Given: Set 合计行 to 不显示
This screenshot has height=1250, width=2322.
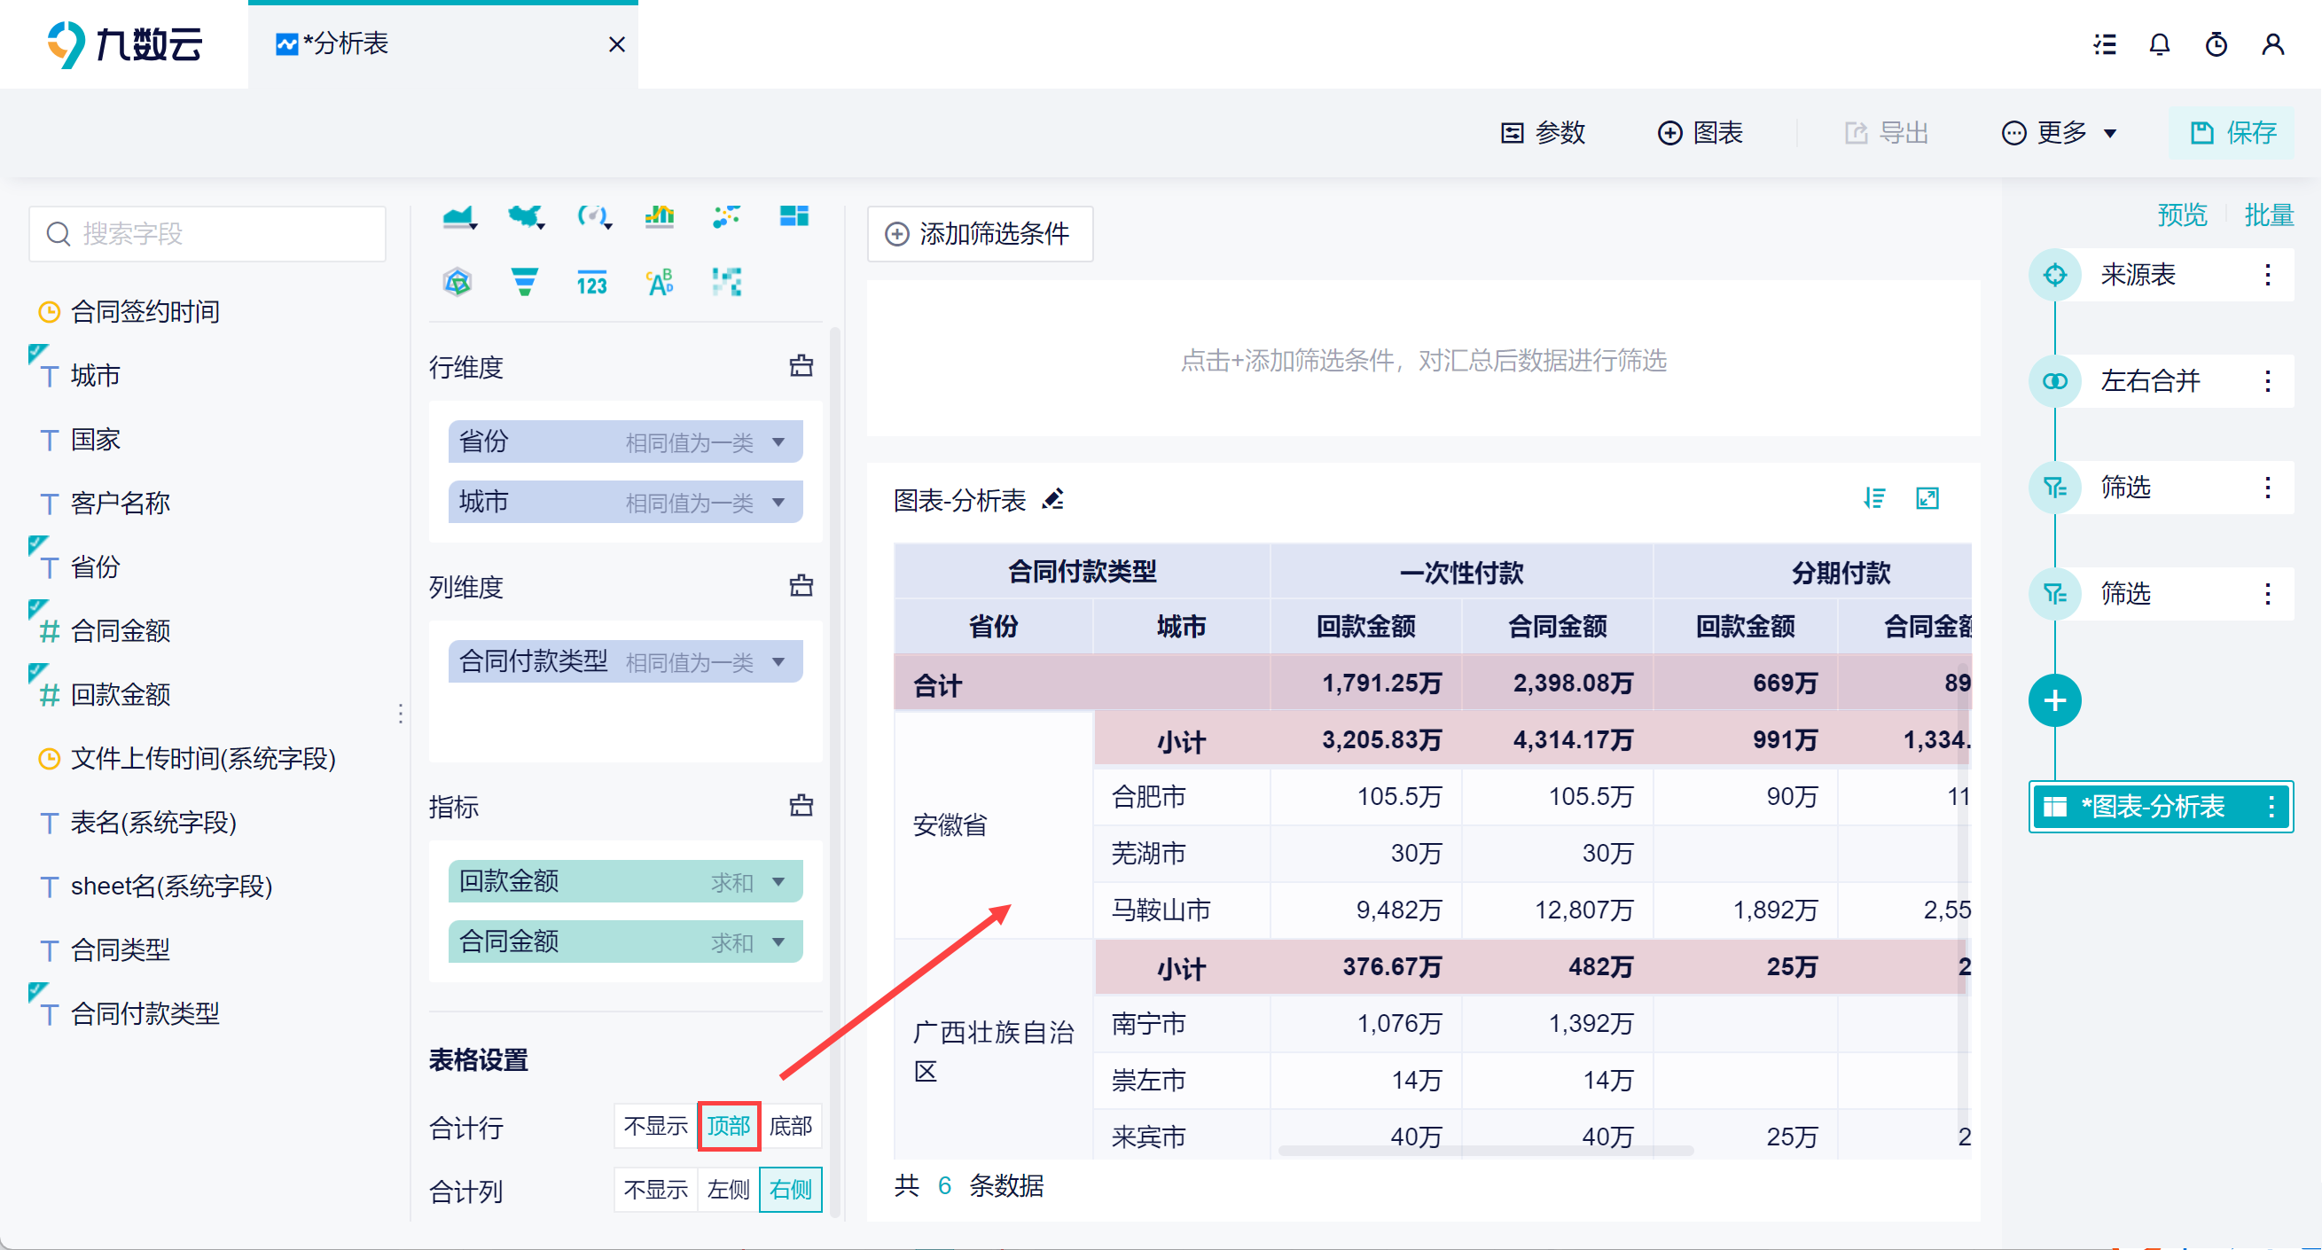Looking at the screenshot, I should 655,1126.
